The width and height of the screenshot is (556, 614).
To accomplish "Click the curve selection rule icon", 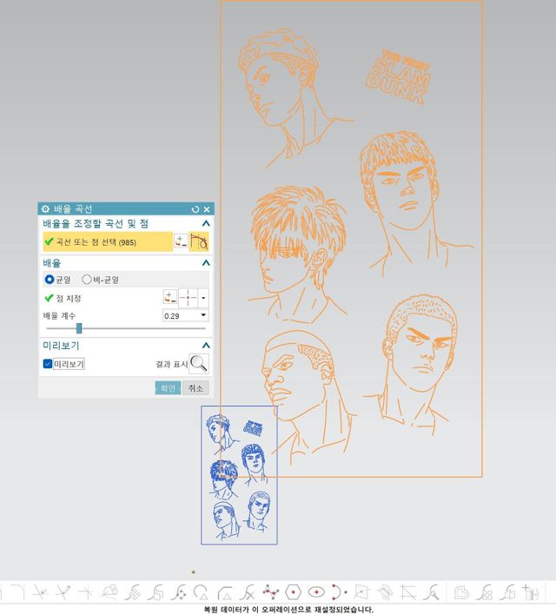I will click(199, 241).
